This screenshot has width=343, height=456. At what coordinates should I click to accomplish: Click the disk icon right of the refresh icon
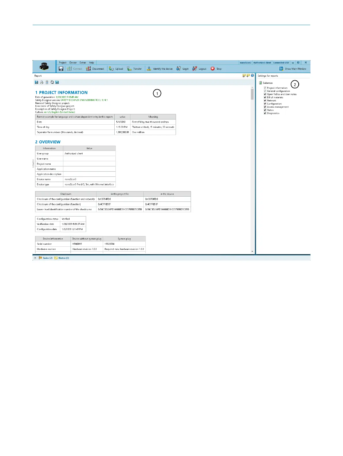(57, 82)
